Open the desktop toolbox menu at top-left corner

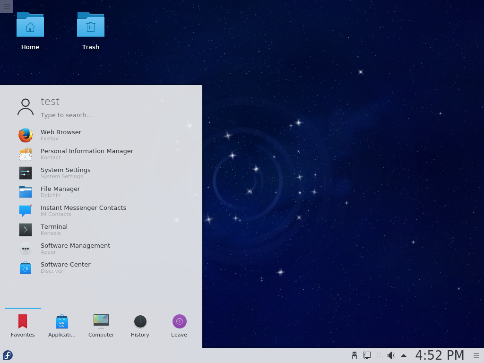coord(7,7)
